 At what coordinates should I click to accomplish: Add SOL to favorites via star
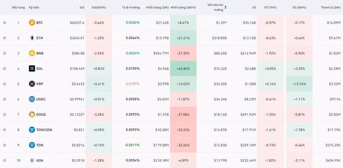coord(4,68)
